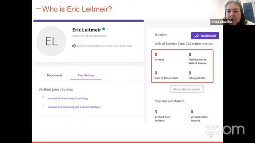Screen dimensions: 255x143
Task: Open Journal on Computing and Cultural Heritage link
Action: click(x=74, y=107)
